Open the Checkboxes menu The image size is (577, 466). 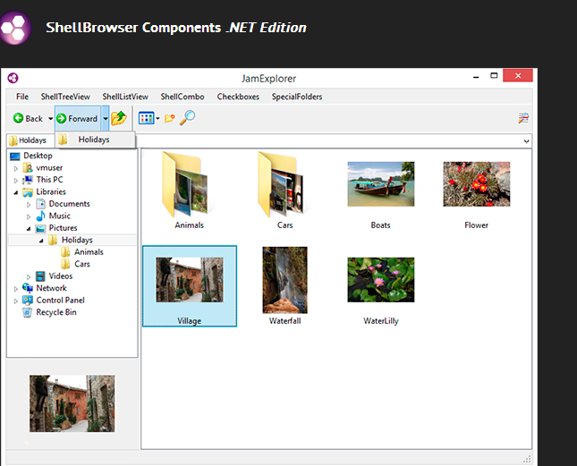(x=238, y=97)
